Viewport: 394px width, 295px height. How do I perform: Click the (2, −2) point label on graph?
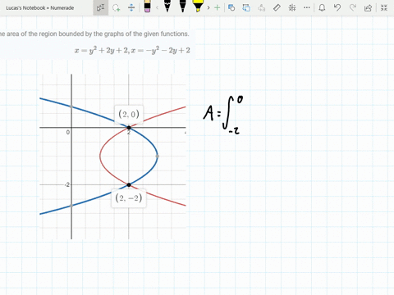click(x=129, y=197)
